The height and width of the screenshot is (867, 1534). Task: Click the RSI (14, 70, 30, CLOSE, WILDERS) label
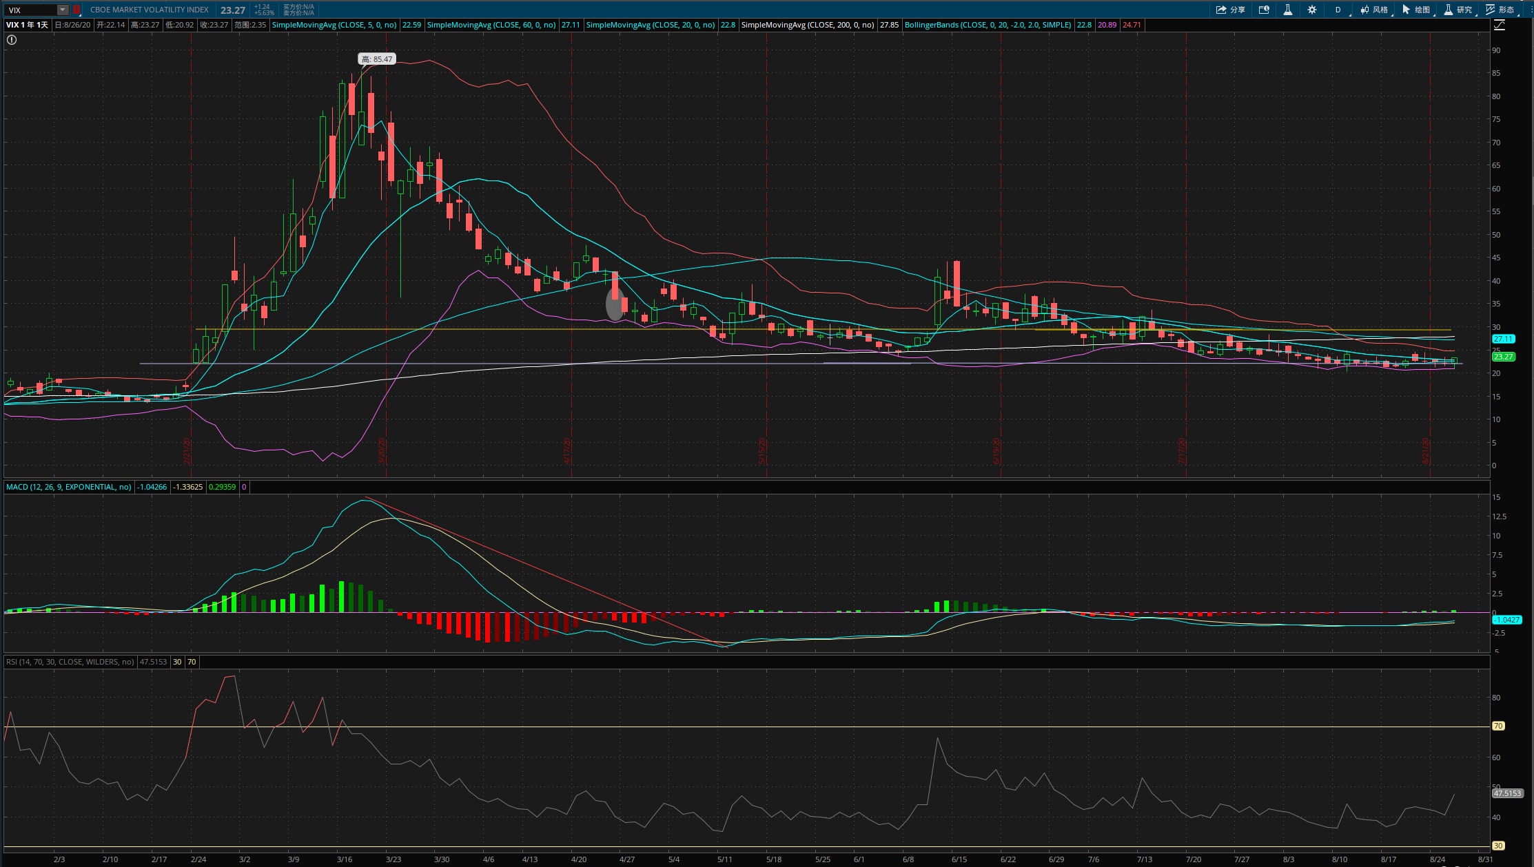pyautogui.click(x=70, y=662)
